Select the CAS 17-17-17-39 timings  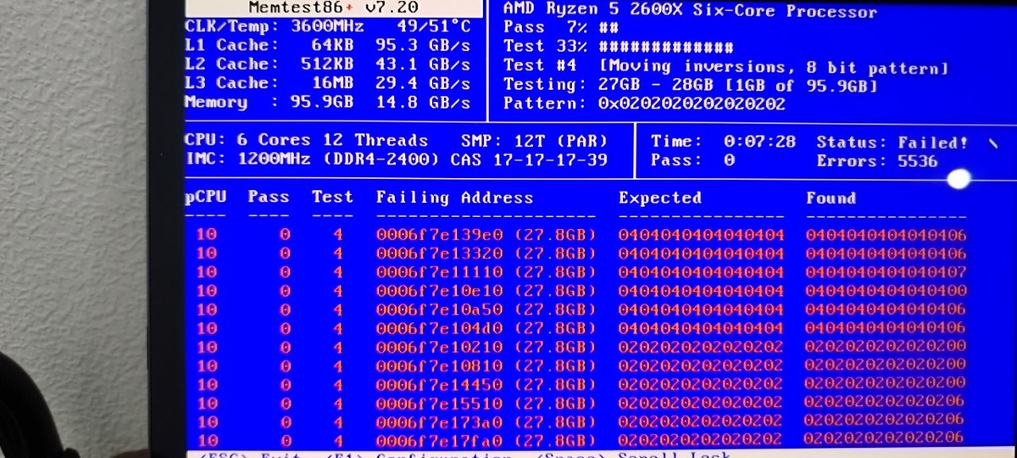click(x=529, y=159)
